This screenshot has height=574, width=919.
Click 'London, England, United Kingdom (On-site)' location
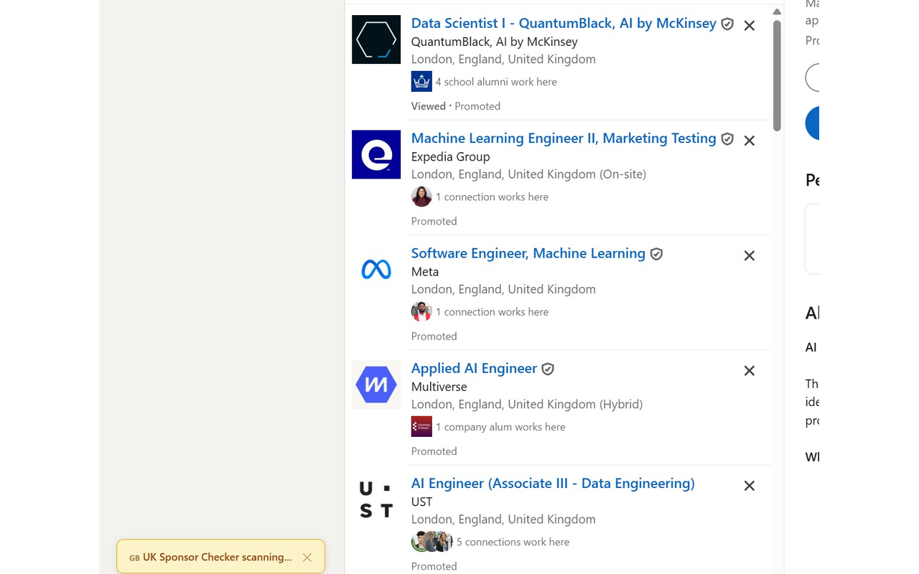(528, 174)
